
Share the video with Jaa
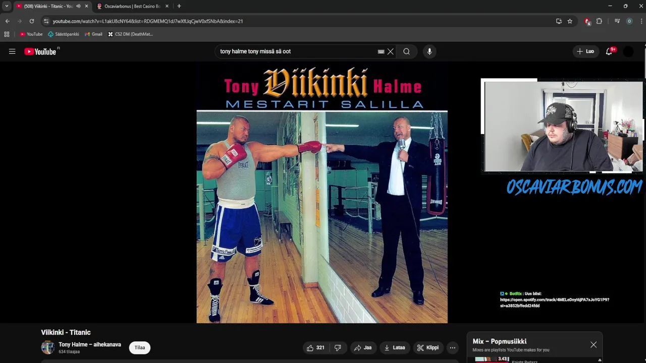click(x=363, y=347)
